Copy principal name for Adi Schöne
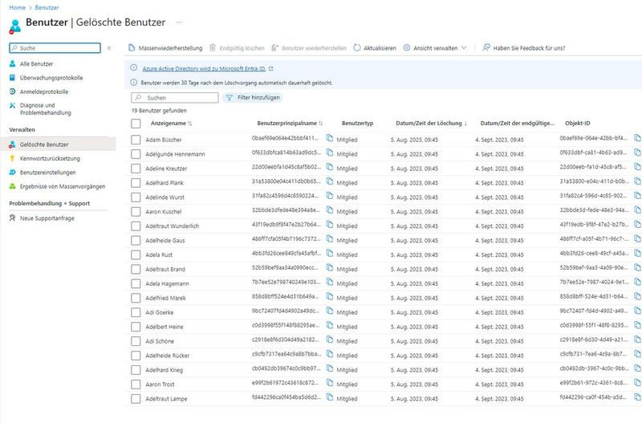Screen dimensions: 642x423 click(x=330, y=340)
